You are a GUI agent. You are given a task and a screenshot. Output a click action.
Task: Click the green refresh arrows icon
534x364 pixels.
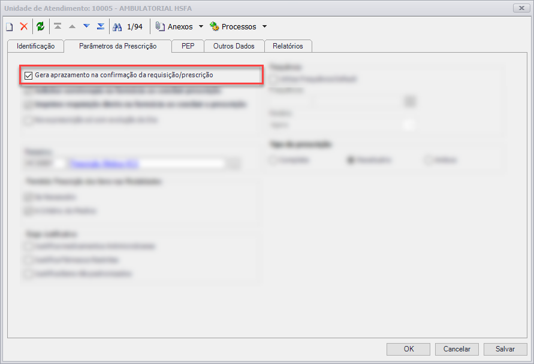coord(41,26)
